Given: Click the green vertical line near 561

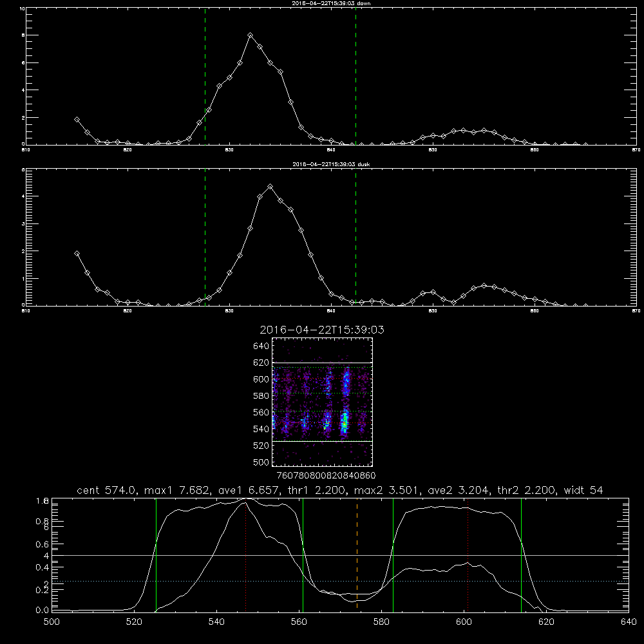Looking at the screenshot, I should click(303, 554).
